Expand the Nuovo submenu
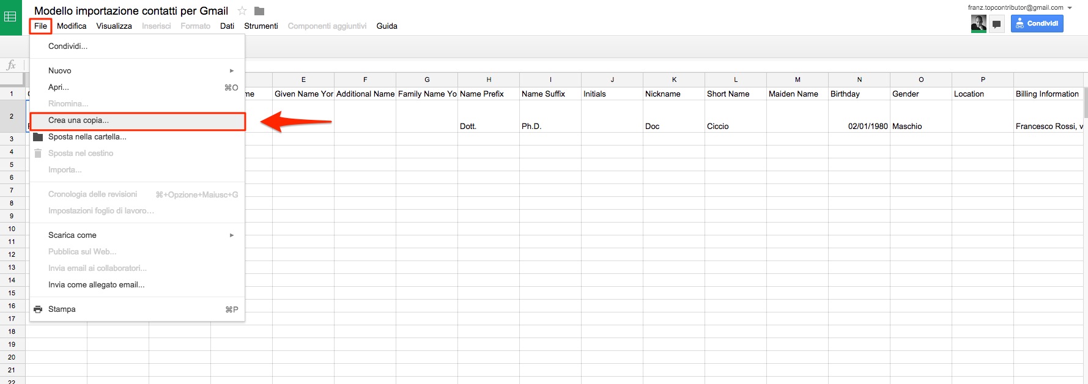The width and height of the screenshot is (1088, 384). [137, 71]
